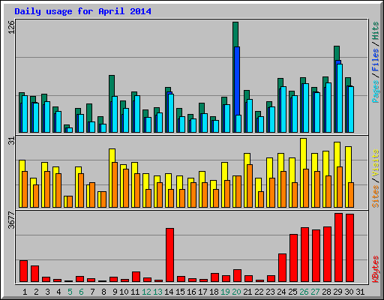Click the day 14 label on the x-axis
This screenshot has height=300, width=384.
[x=169, y=292]
